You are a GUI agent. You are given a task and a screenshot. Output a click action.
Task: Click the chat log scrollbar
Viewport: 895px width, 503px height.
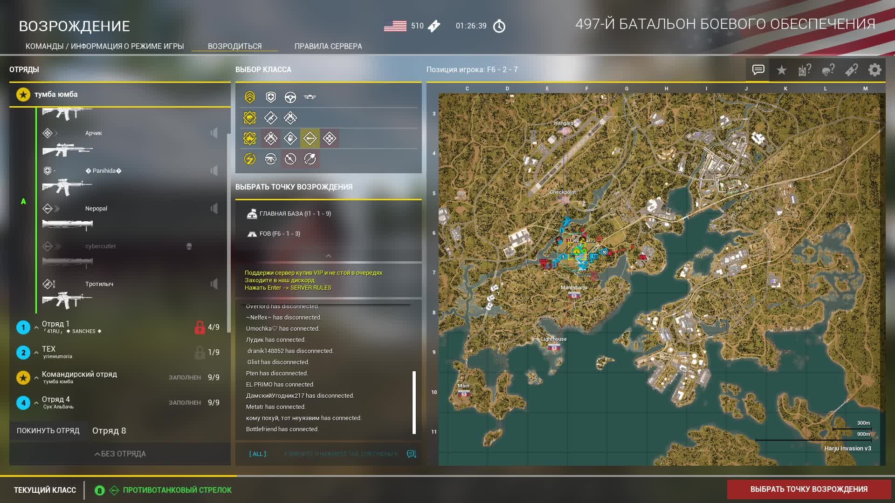pos(414,402)
